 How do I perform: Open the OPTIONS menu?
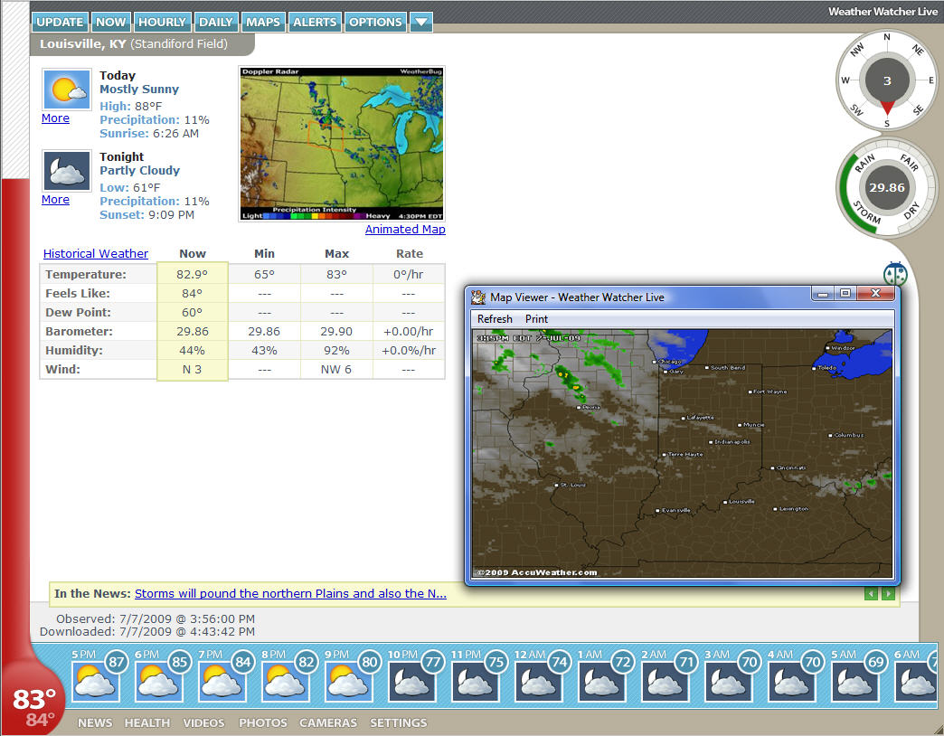[x=375, y=23]
